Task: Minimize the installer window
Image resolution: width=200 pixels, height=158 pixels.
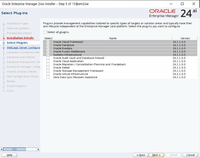Action: coord(171,4)
